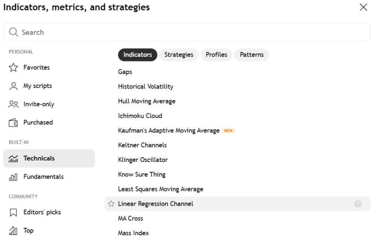The image size is (377, 240).
Task: Click the Fundamentals bar chart icon
Action: pyautogui.click(x=14, y=177)
